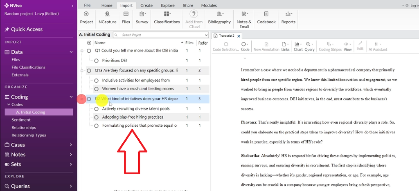The image size is (419, 191).
Task: Open File Classifications in sidebar
Action: pos(28,67)
